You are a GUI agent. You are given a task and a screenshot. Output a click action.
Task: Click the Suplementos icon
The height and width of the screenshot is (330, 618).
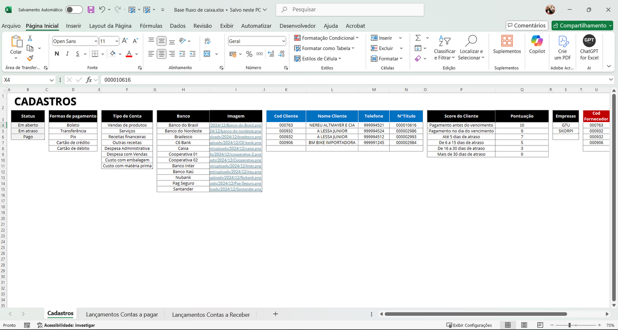tap(506, 46)
